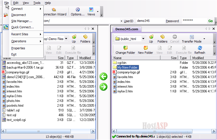Screen dimensions: 217x140
Task: Click remote company-logo.gif file icon
Action: point(114,72)
